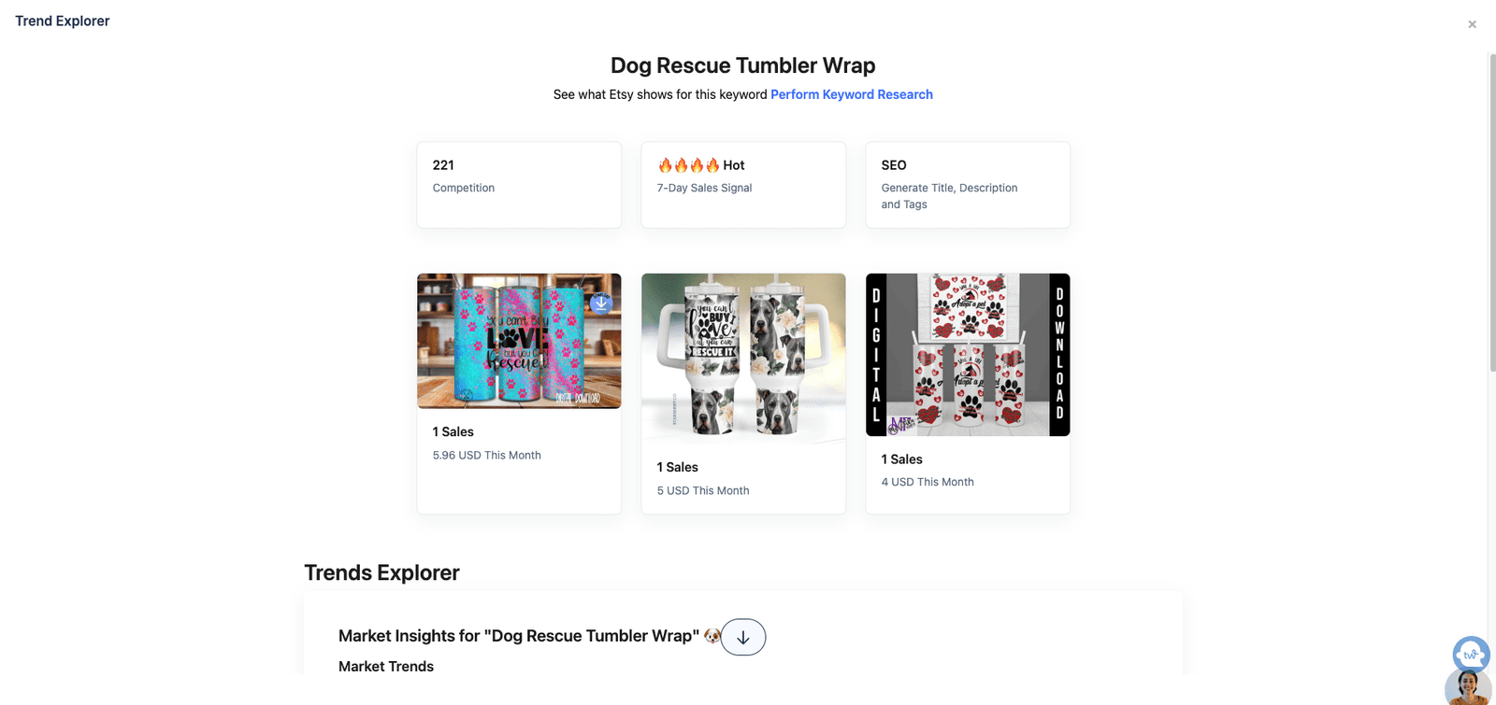
Task: Open the SEO Generate Title card
Action: pos(968,185)
